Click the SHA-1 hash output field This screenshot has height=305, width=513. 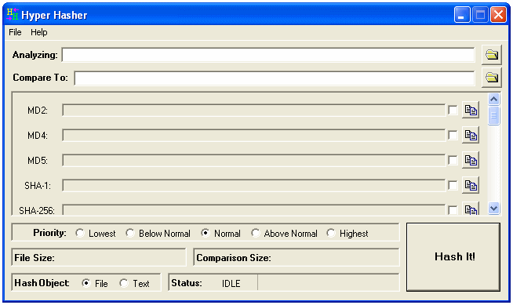[254, 185]
